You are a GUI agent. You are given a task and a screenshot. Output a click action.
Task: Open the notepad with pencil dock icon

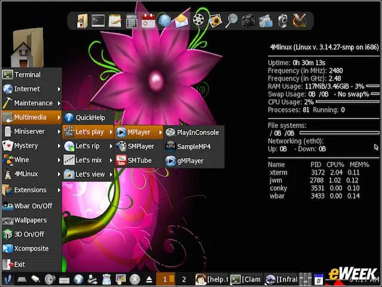pos(115,21)
